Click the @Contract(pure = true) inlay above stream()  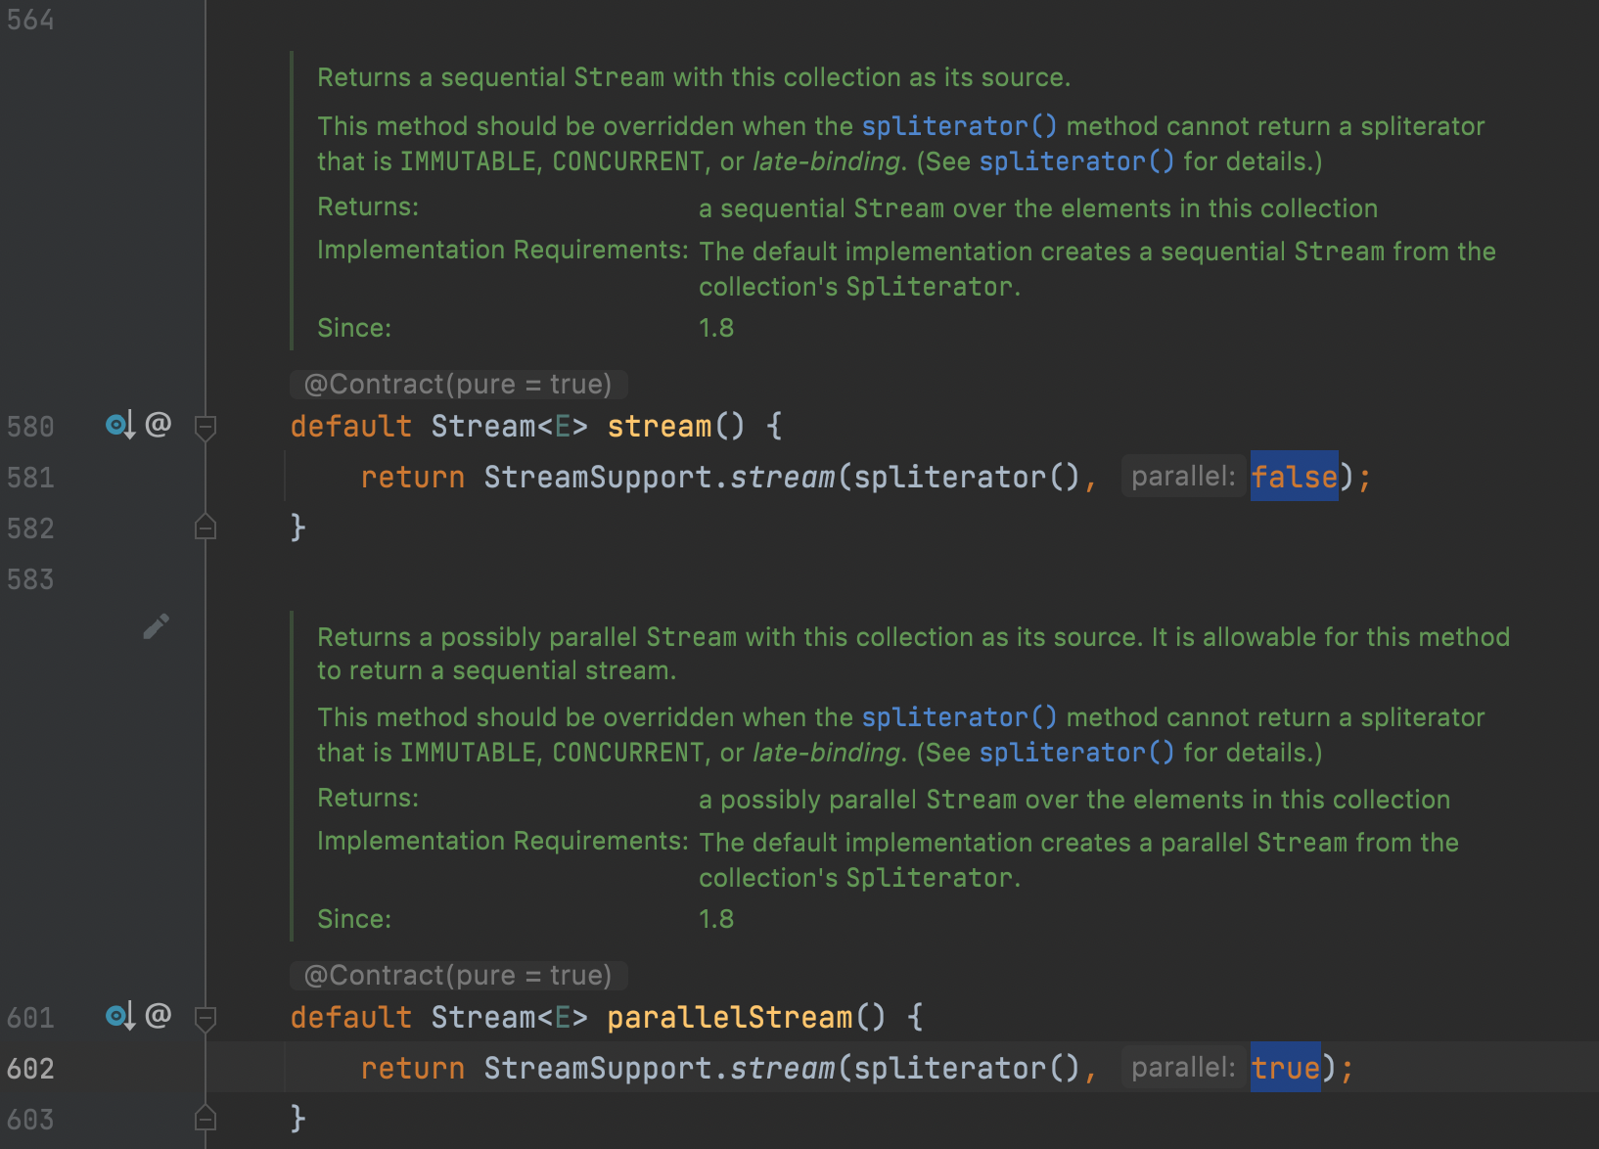[458, 384]
